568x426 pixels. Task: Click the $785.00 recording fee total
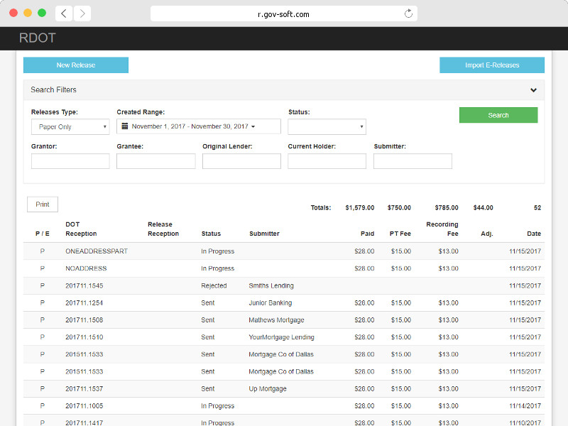click(x=447, y=207)
